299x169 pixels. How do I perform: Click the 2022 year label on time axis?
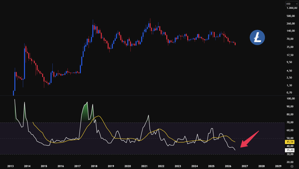[161, 166]
